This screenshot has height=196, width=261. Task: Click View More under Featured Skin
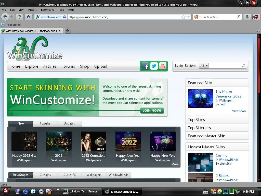239,111
